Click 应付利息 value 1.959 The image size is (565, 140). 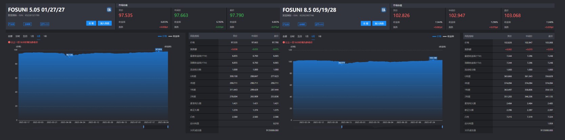[x=550, y=123]
